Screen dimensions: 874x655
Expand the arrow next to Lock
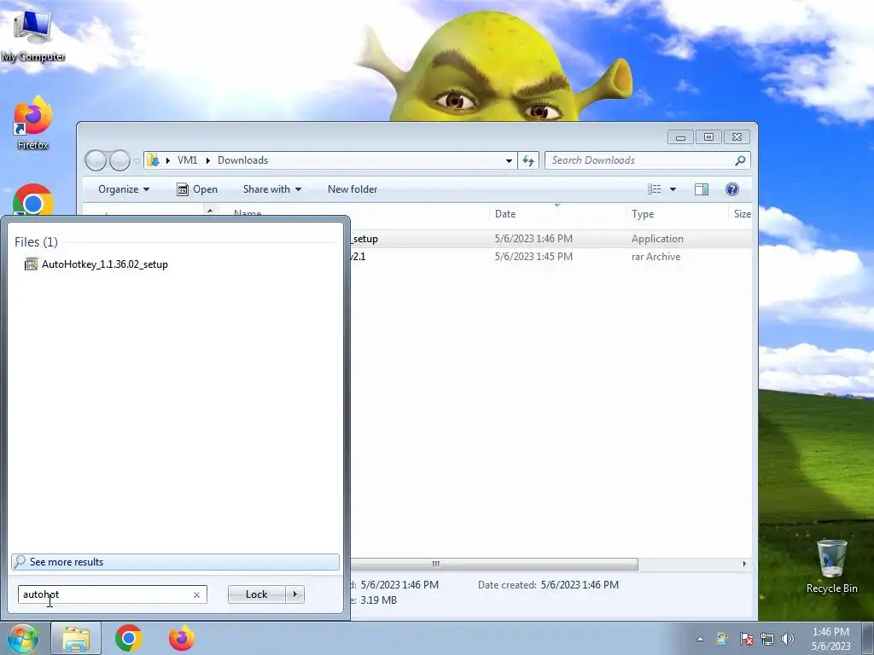tap(294, 594)
